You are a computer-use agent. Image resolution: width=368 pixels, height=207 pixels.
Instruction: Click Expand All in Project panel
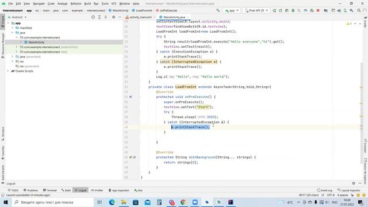point(99,17)
